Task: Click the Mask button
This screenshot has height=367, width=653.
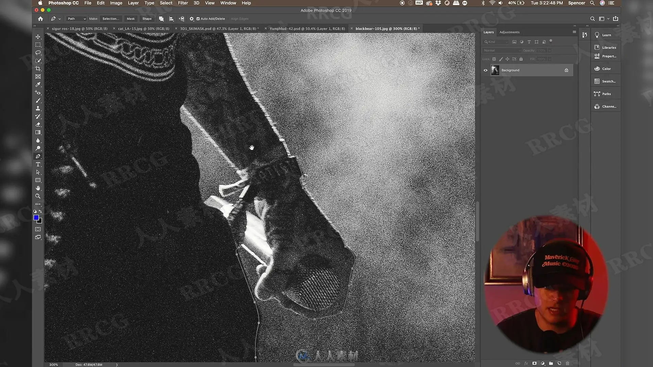Action: pos(131,19)
